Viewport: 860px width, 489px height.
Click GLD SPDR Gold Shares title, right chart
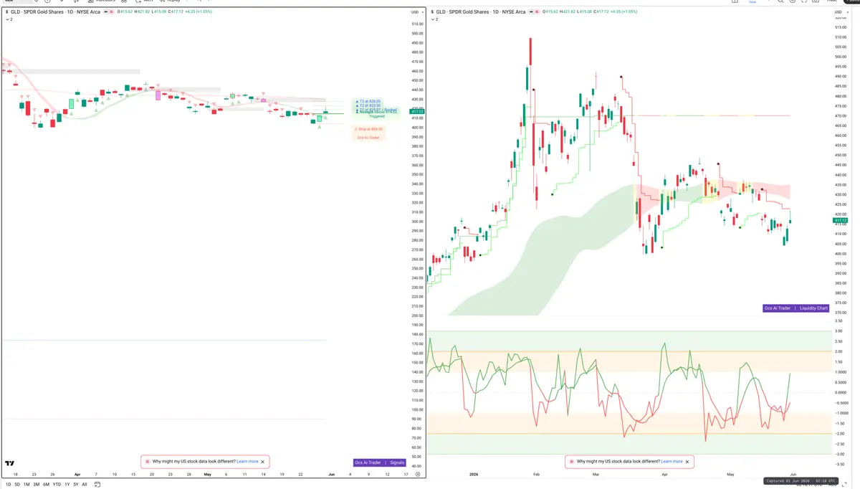(481, 12)
